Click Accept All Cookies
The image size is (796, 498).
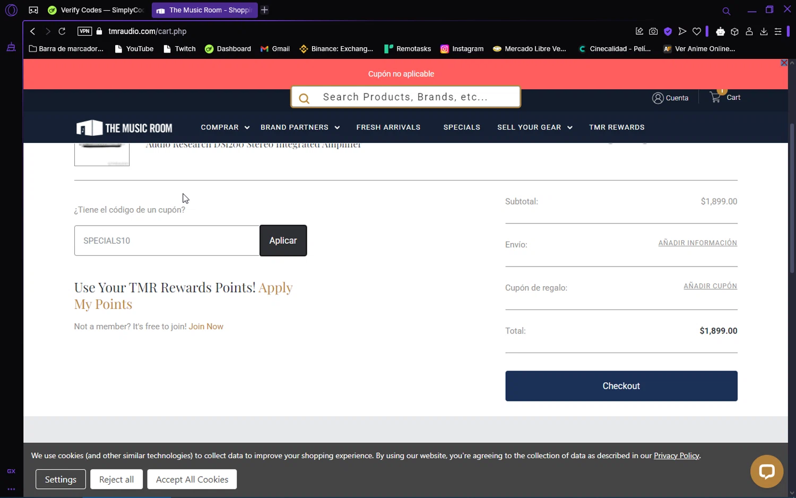click(192, 479)
